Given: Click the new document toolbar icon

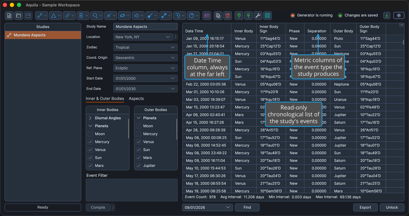Looking at the screenshot, I should coord(9,16).
